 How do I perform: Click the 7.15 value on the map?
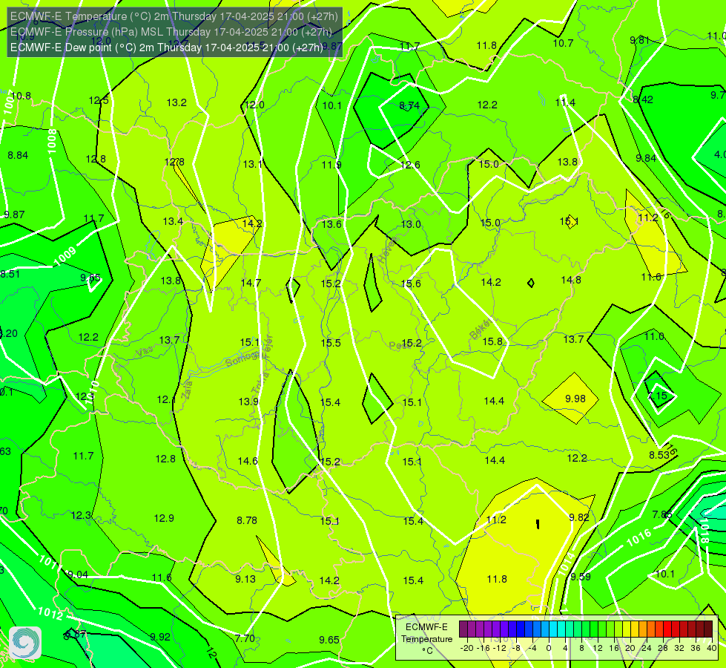[657, 396]
